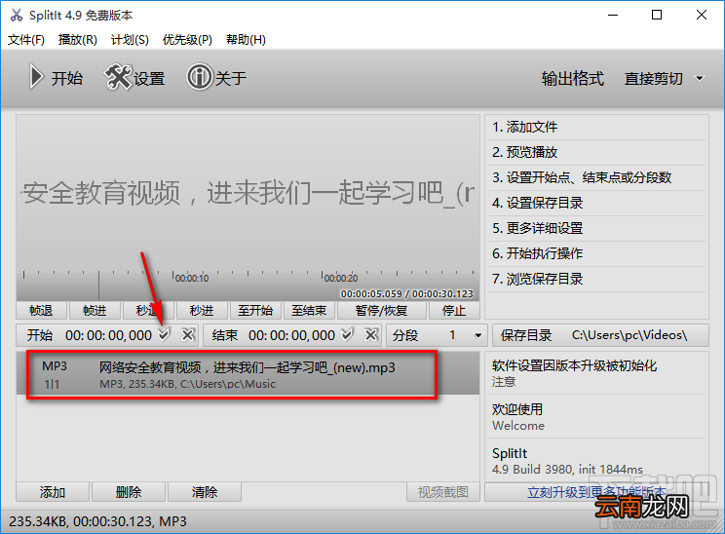Clear start time with its X icon
Viewport: 725px width, 534px height.
click(188, 334)
